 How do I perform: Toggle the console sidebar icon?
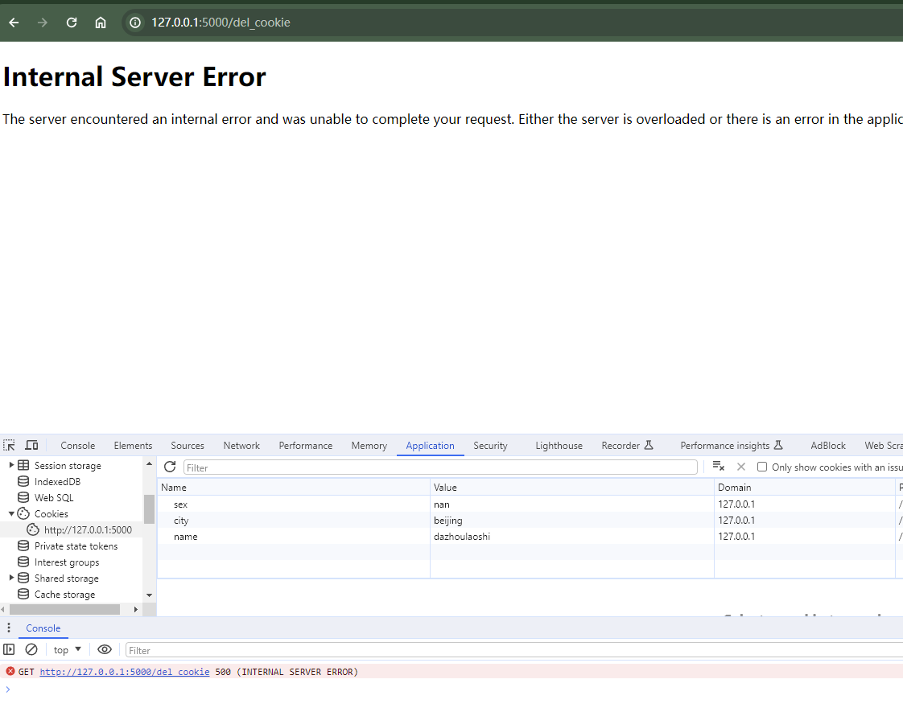point(9,649)
